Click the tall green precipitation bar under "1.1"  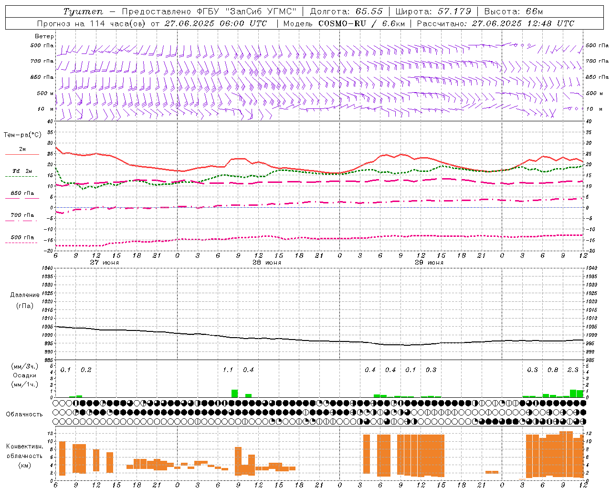[234, 393]
